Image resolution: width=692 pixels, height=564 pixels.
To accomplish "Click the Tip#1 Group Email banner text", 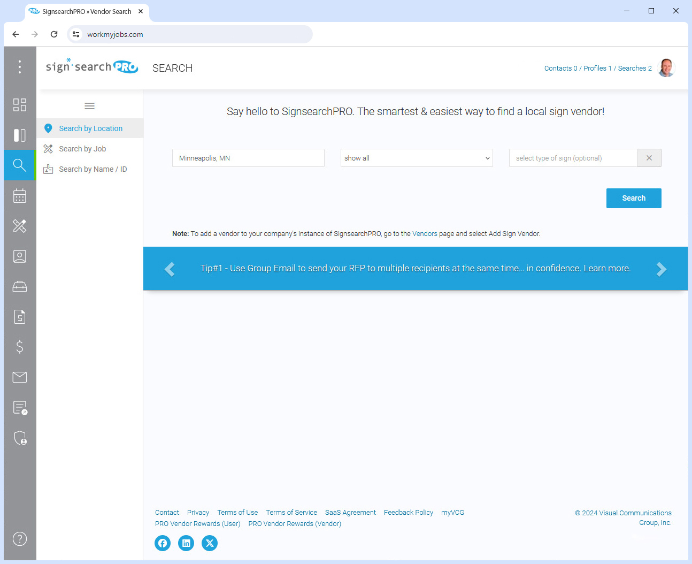I will click(x=416, y=268).
